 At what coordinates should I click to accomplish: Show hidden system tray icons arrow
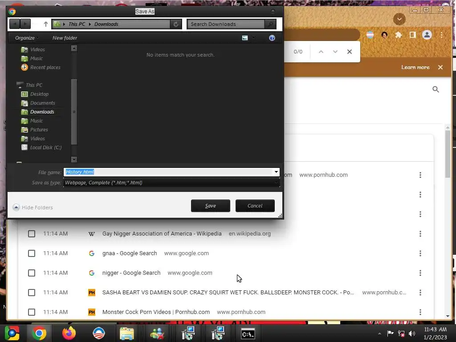pyautogui.click(x=379, y=334)
